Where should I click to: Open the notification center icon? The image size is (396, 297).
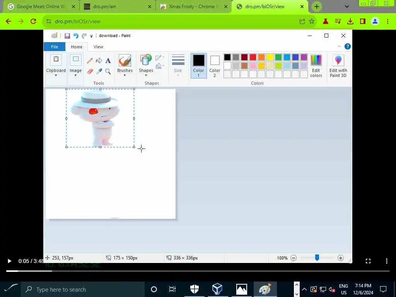click(x=383, y=289)
